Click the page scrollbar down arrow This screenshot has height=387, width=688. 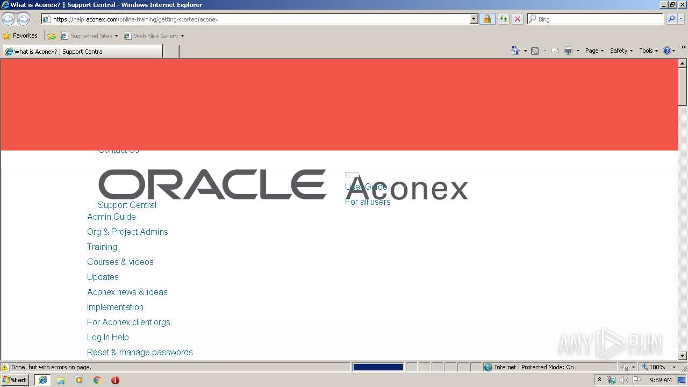tap(683, 356)
